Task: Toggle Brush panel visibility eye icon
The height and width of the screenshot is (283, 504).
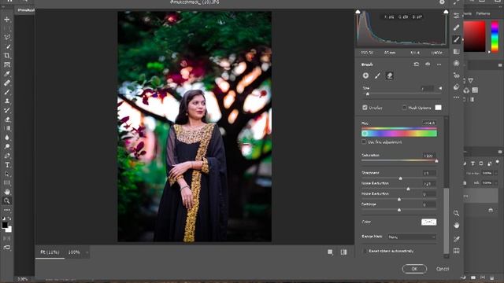Action: [x=428, y=64]
